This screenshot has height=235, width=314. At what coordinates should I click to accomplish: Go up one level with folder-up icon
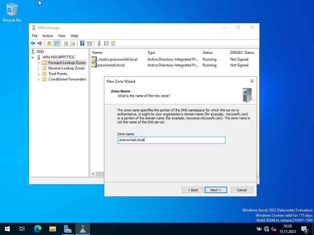pos(49,43)
